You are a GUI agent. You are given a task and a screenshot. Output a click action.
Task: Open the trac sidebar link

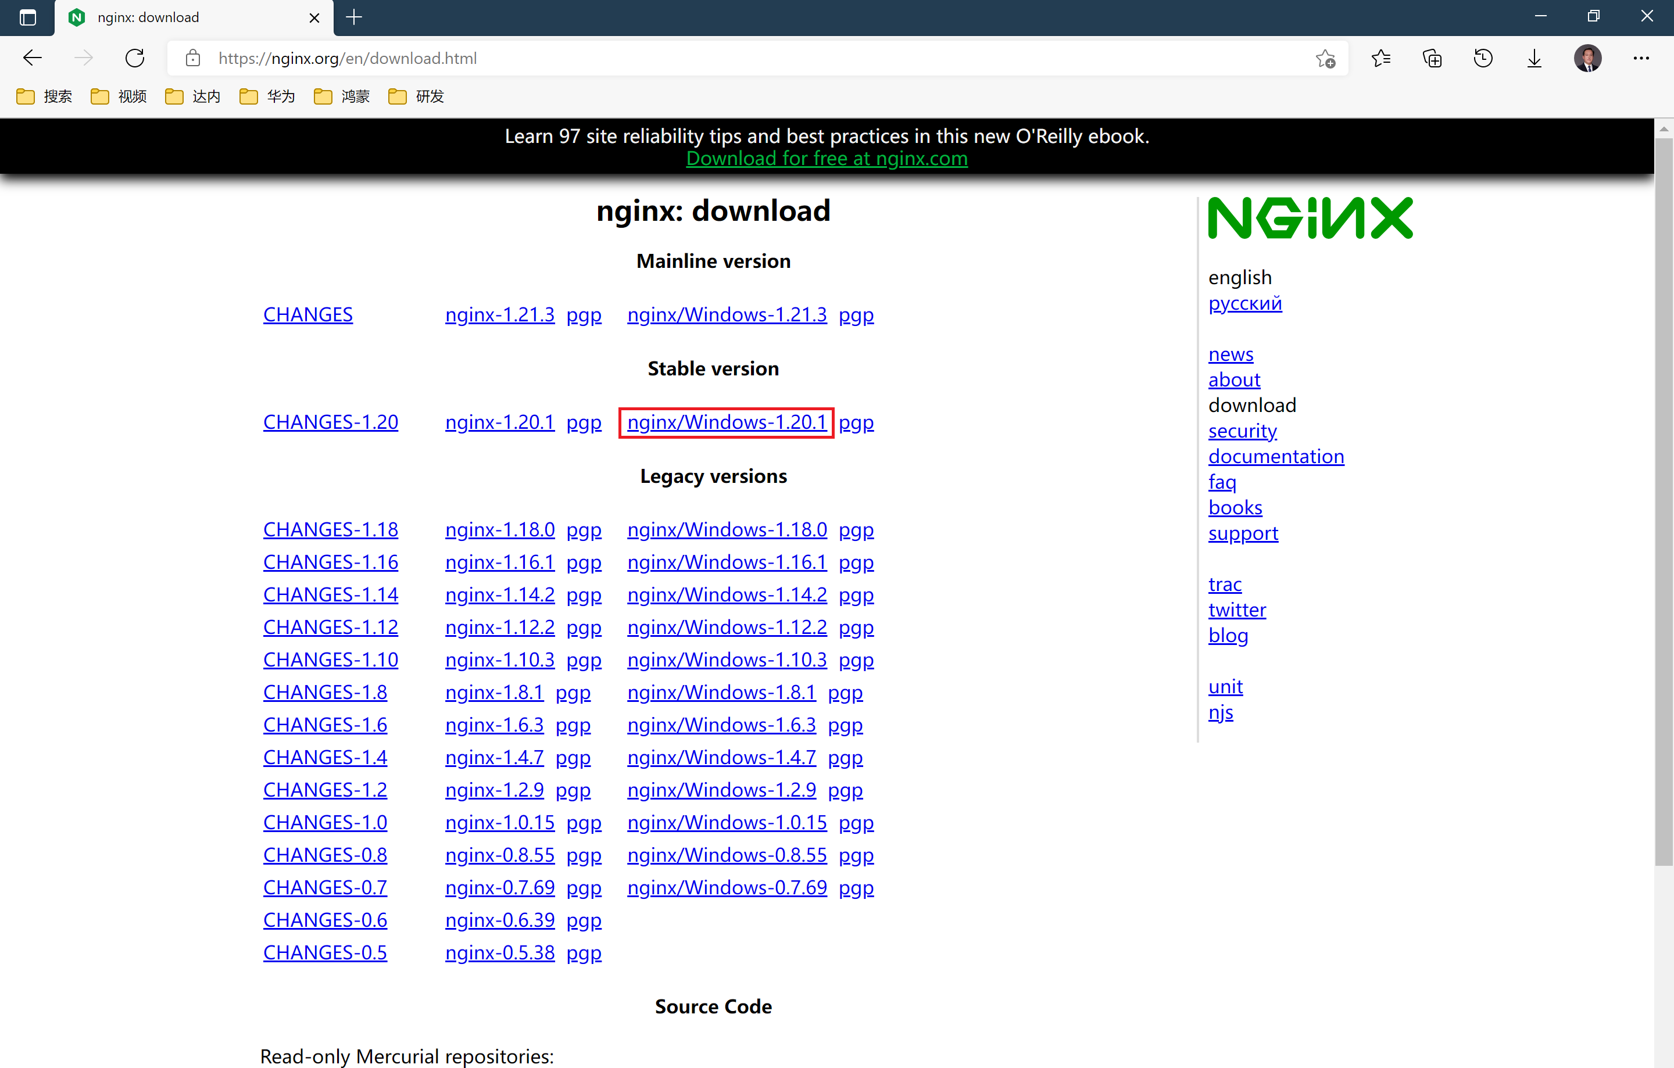point(1225,585)
